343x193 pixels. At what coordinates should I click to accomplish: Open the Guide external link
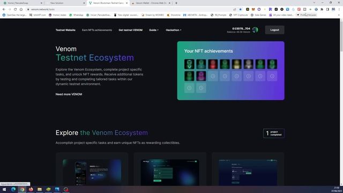[x=154, y=30]
